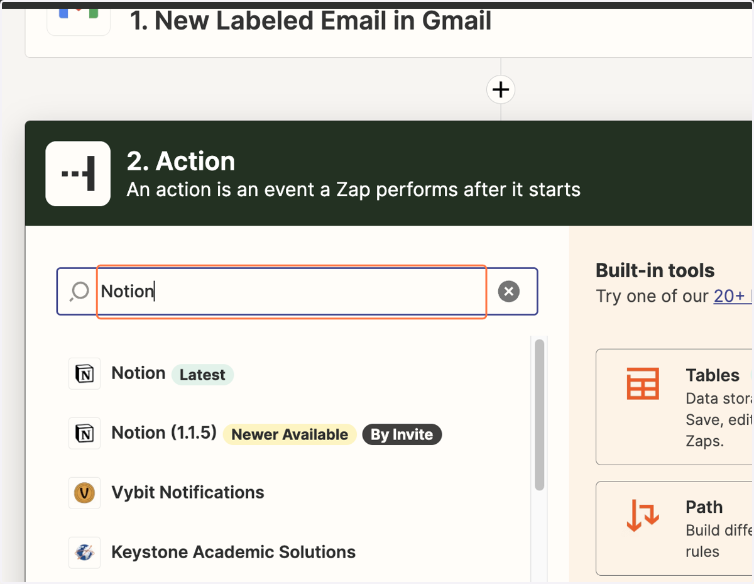
Task: Click the plus button to add a step
Action: [x=501, y=90]
